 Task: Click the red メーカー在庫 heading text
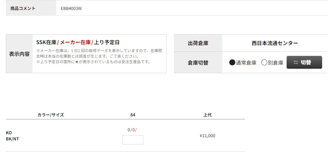pos(75,42)
